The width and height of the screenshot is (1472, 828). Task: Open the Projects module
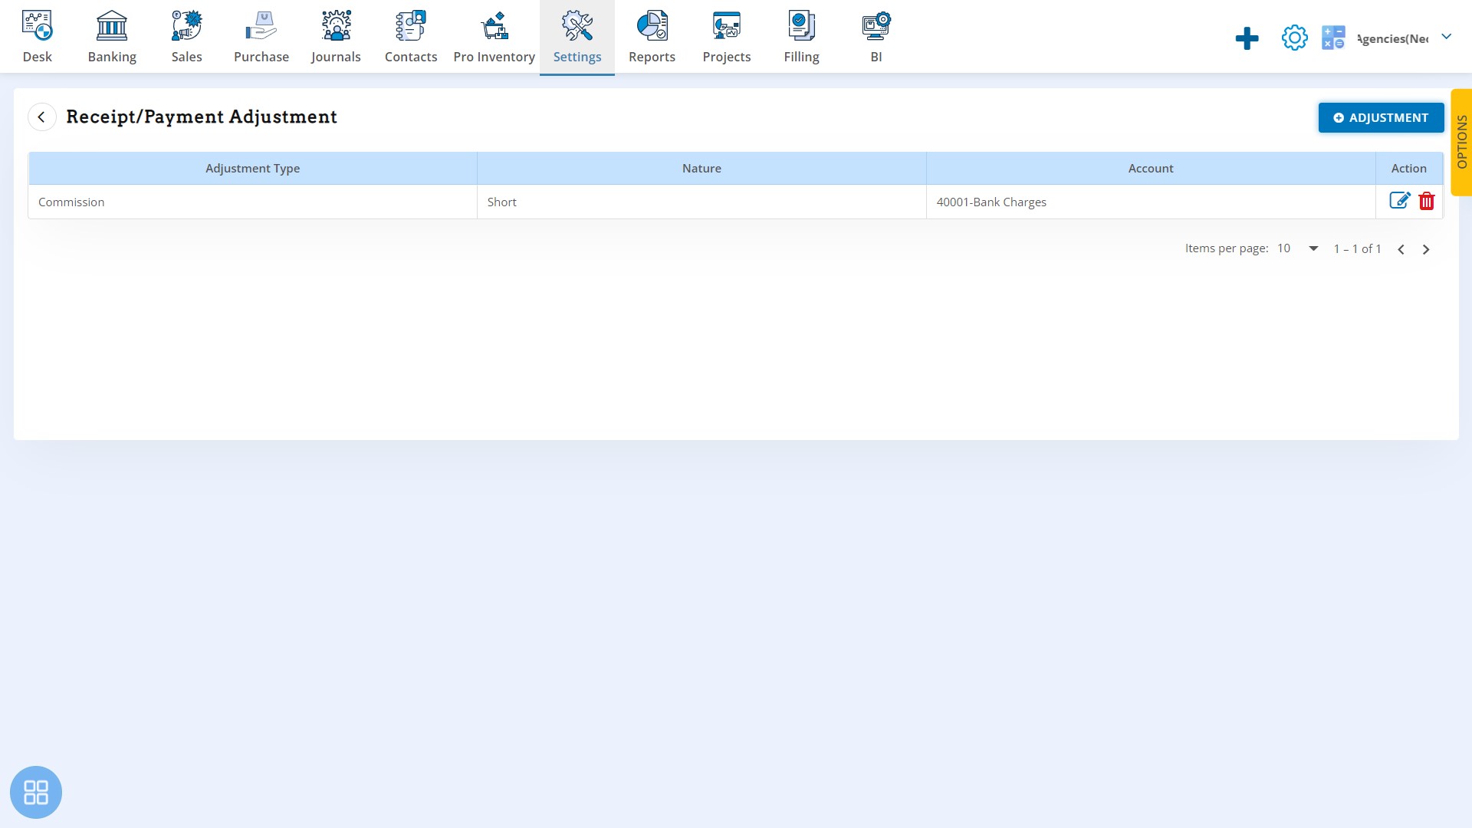[727, 36]
